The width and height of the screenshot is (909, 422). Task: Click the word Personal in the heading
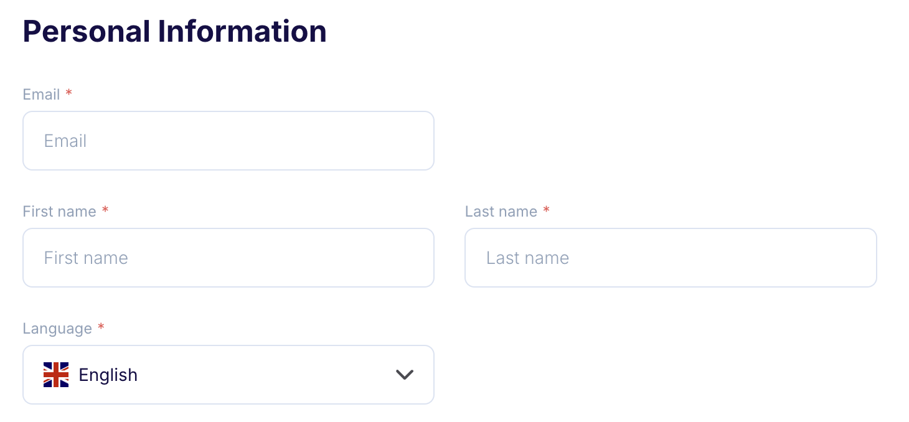point(86,31)
